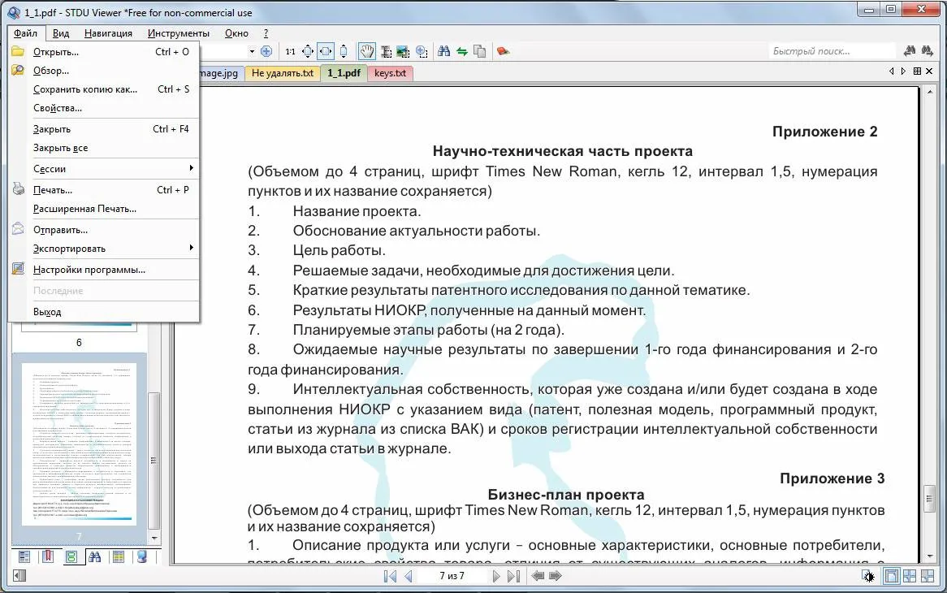Open the tab list grid icon
This screenshot has width=947, height=593.
918,71
